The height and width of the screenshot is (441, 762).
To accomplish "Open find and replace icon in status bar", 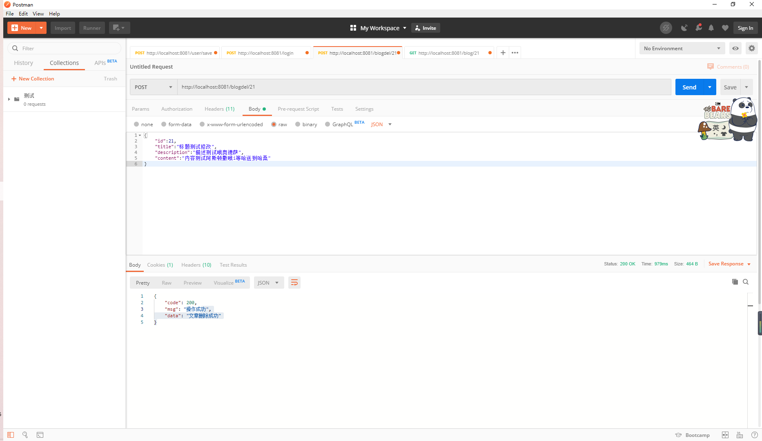I will click(25, 435).
